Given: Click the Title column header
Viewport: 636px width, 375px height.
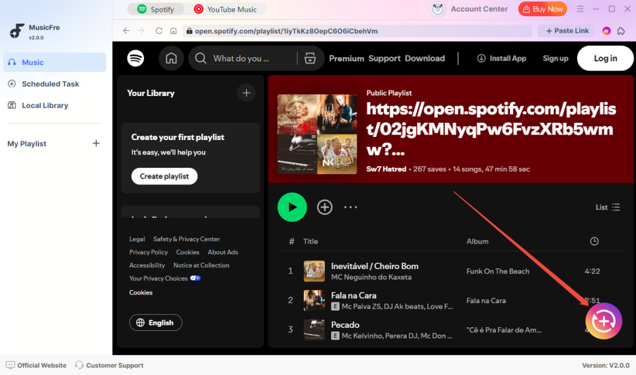Looking at the screenshot, I should point(311,241).
